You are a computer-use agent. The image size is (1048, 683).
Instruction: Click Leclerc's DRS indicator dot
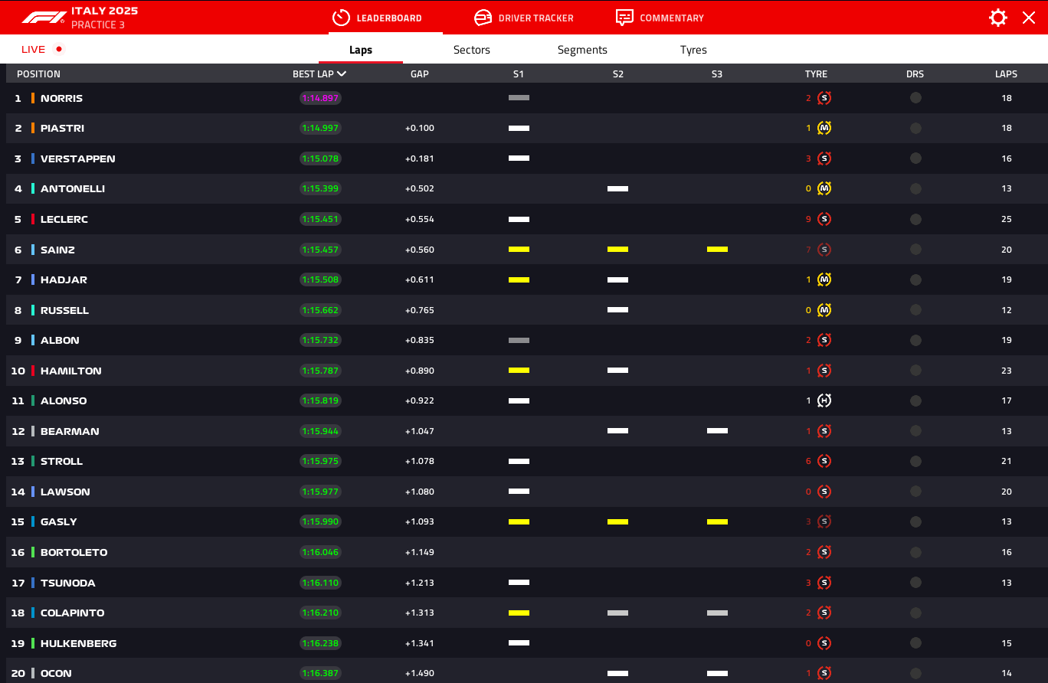[x=915, y=219]
